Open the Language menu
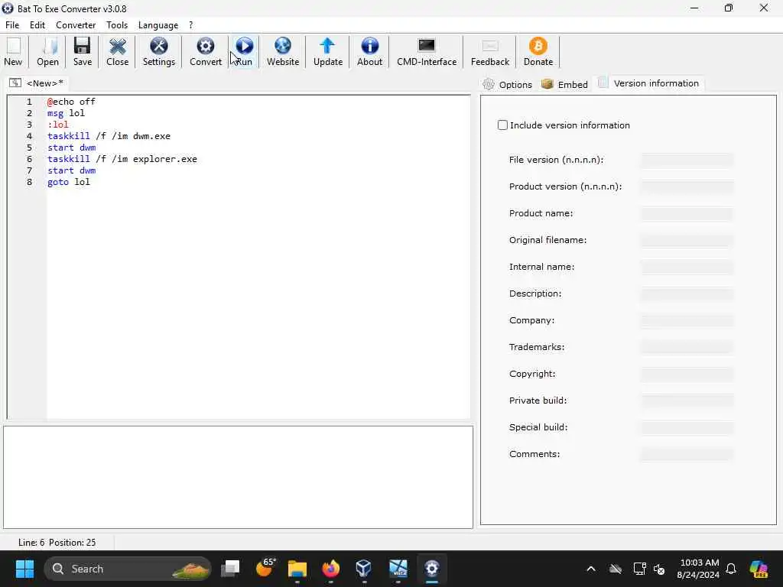The image size is (783, 587). pos(158,25)
